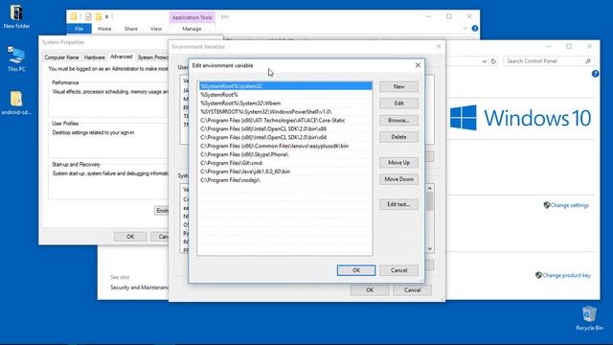Viewport: 613px width, 345px height.
Task: Click Edit button for selected path
Action: pyautogui.click(x=398, y=103)
